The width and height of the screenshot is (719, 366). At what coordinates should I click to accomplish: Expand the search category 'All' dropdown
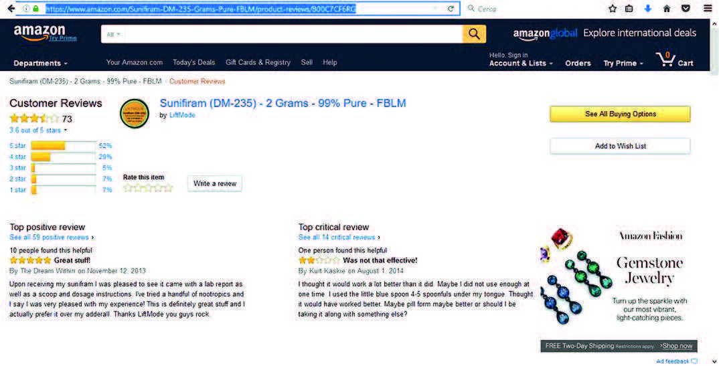114,34
